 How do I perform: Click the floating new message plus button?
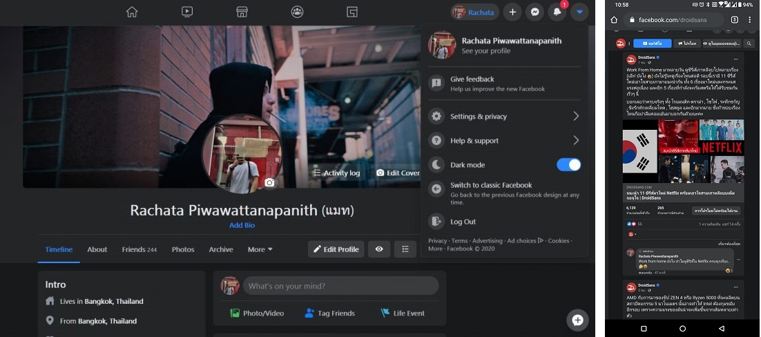point(577,320)
